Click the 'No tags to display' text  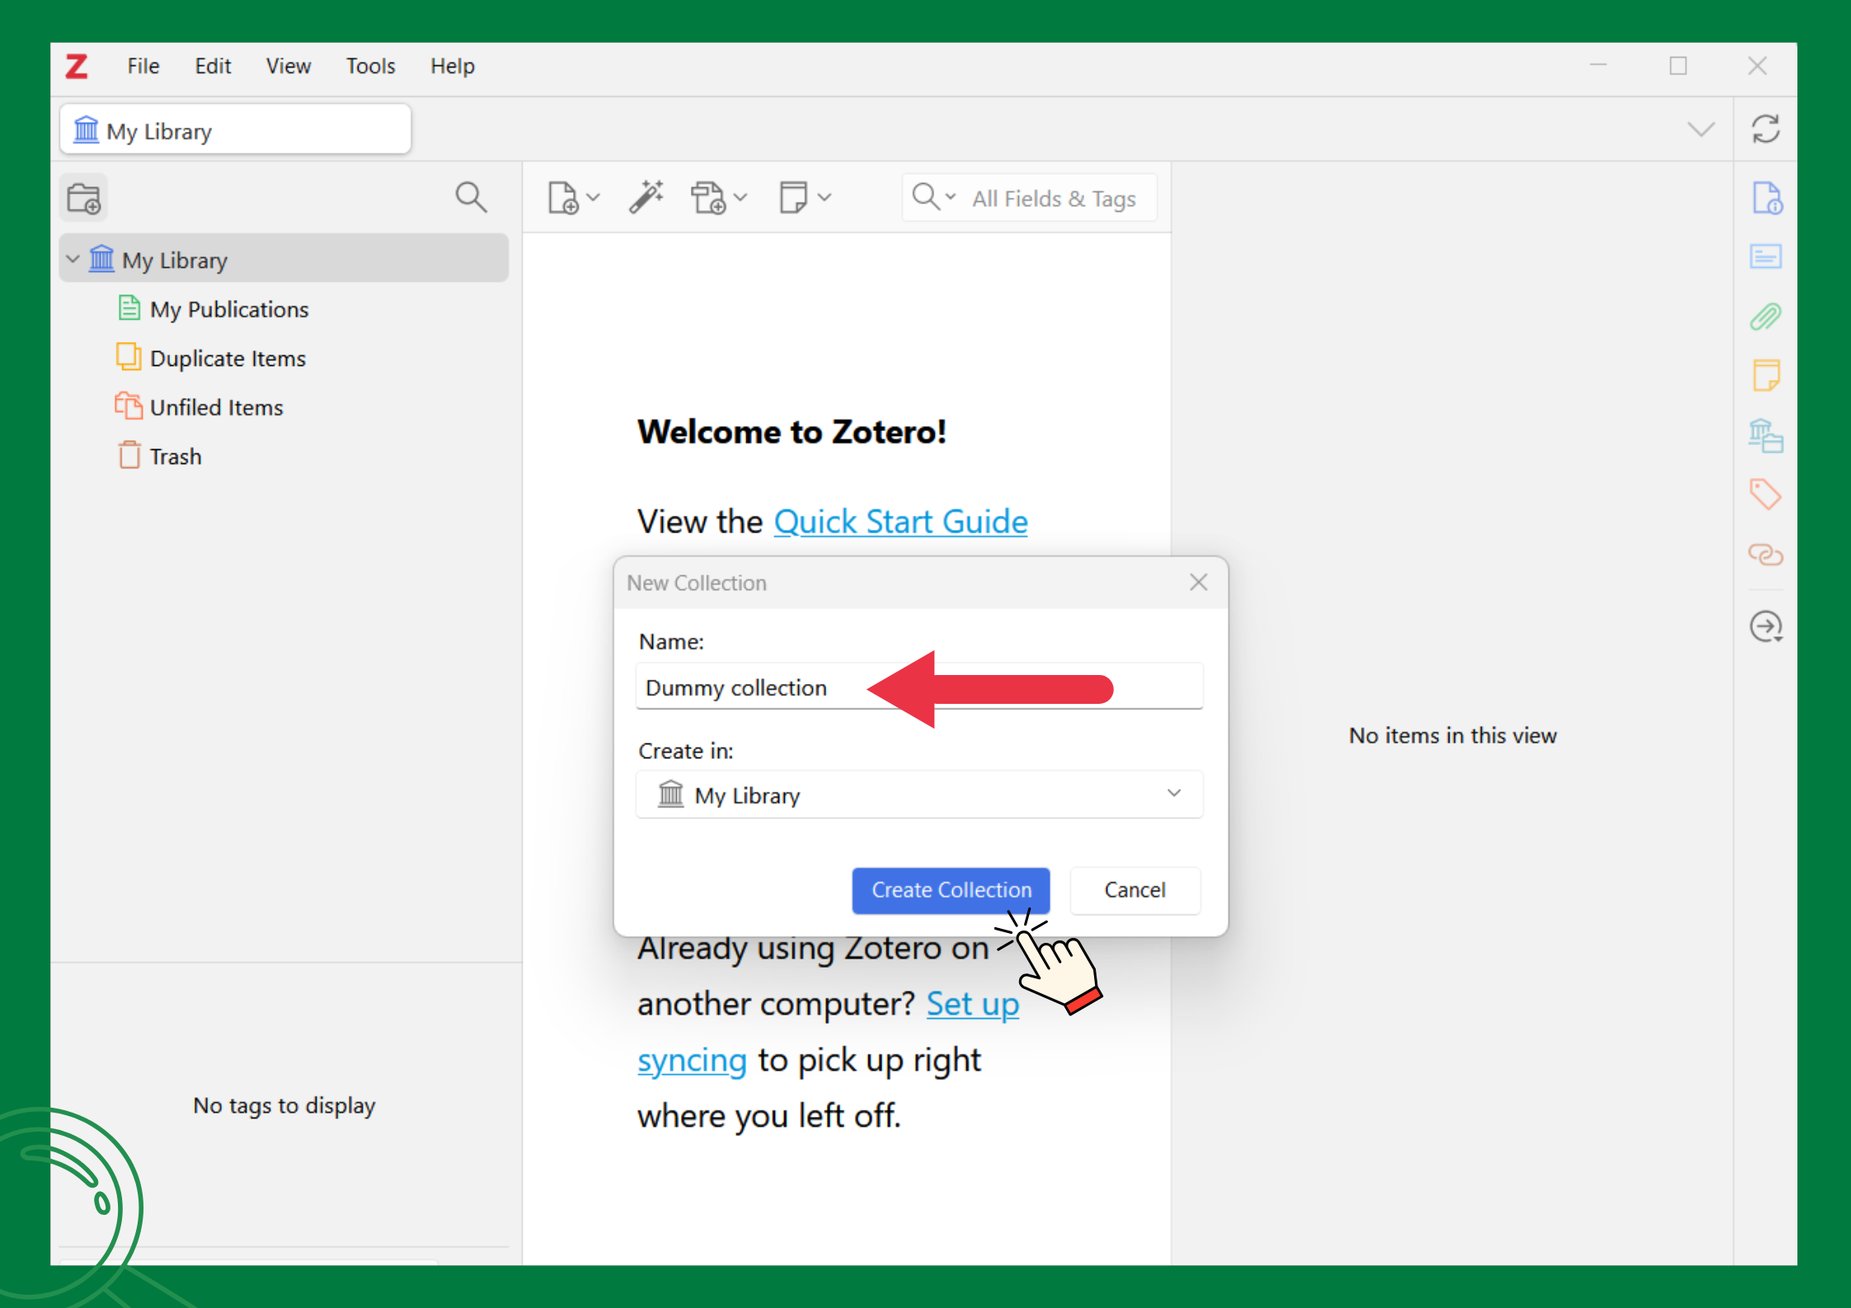284,1105
